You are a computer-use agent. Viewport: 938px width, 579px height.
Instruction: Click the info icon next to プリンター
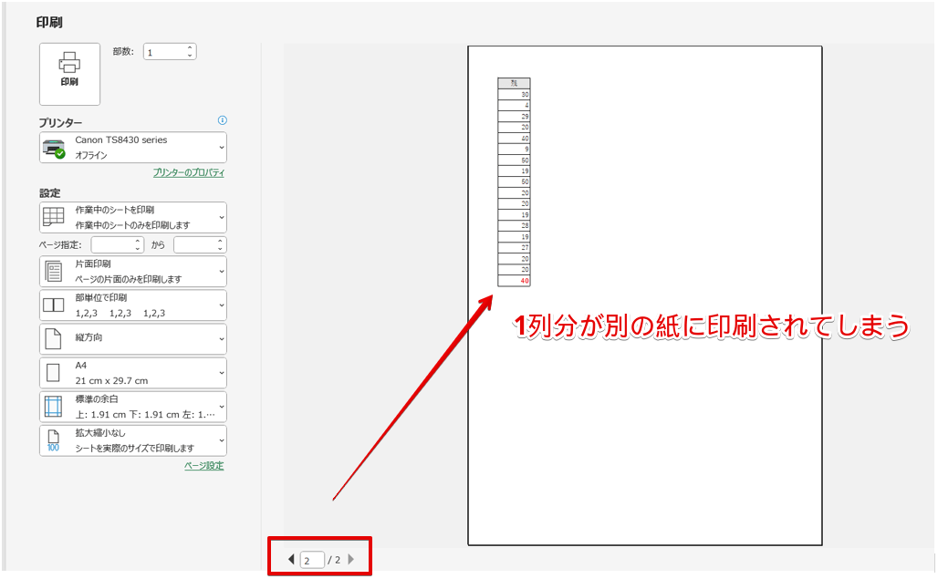(x=223, y=119)
